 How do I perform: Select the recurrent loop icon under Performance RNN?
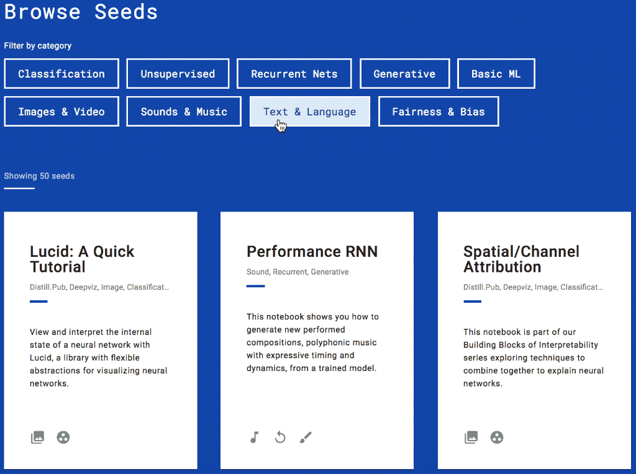coord(279,437)
